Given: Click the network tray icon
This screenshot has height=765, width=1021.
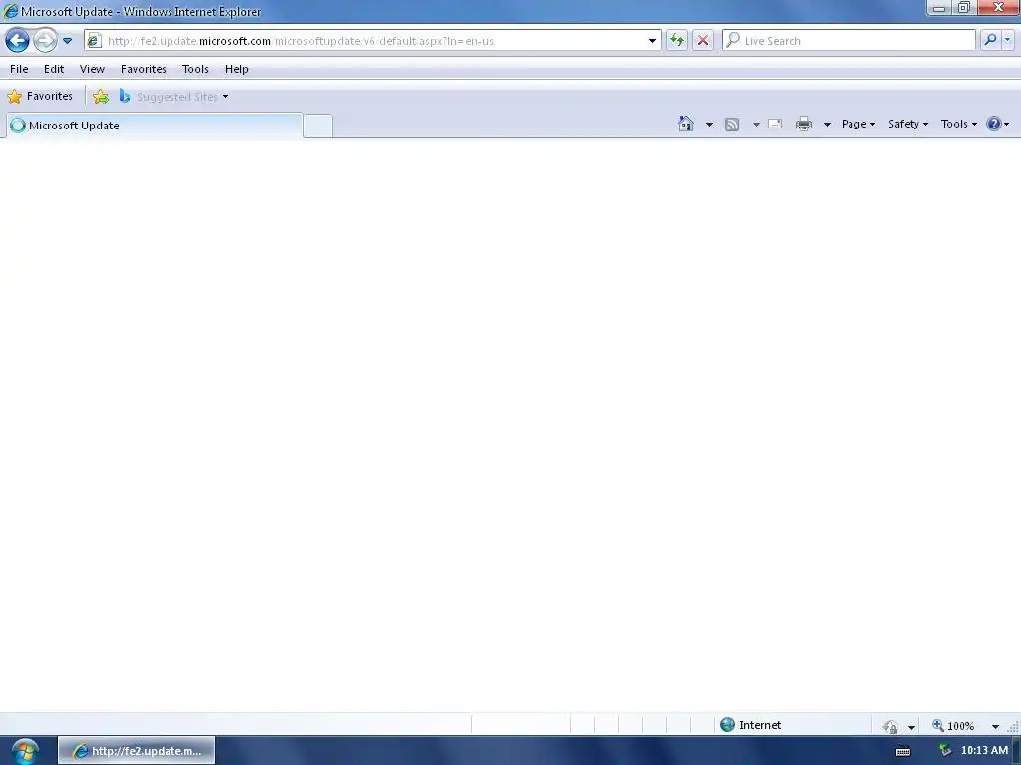Looking at the screenshot, I should (x=945, y=751).
